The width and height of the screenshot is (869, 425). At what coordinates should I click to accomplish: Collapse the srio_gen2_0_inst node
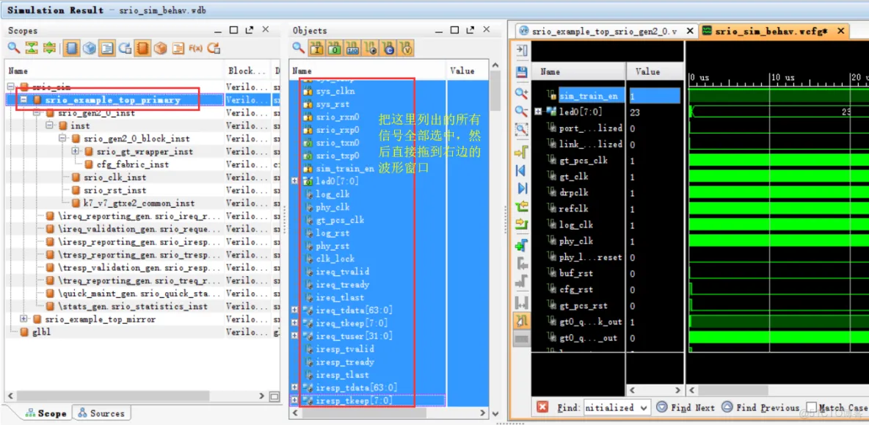(37, 113)
